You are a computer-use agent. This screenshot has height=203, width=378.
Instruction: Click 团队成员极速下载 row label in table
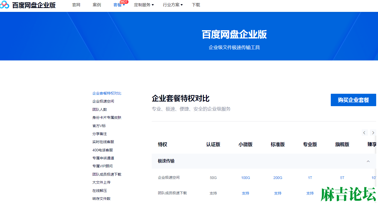coord(172,193)
